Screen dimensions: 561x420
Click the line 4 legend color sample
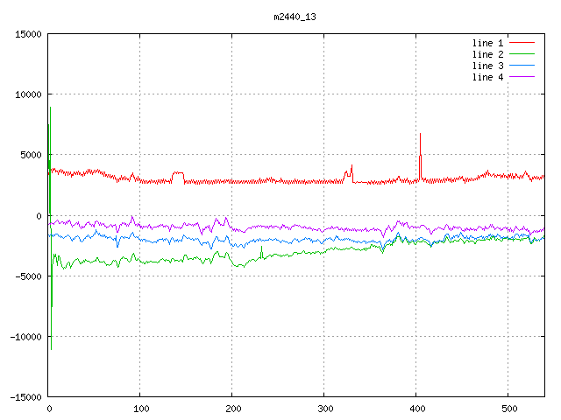[522, 77]
